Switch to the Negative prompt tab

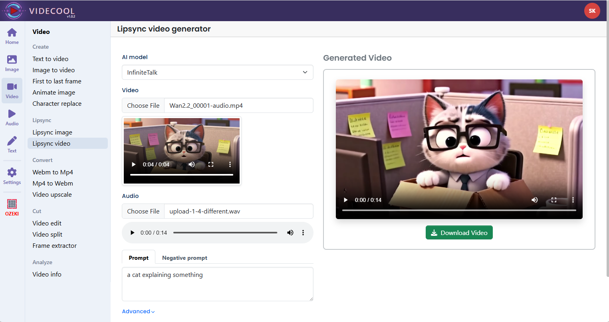(x=184, y=258)
